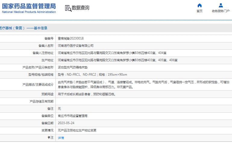Click the 无 remark value
Screen dimensions: 232x144
click(x=59, y=109)
